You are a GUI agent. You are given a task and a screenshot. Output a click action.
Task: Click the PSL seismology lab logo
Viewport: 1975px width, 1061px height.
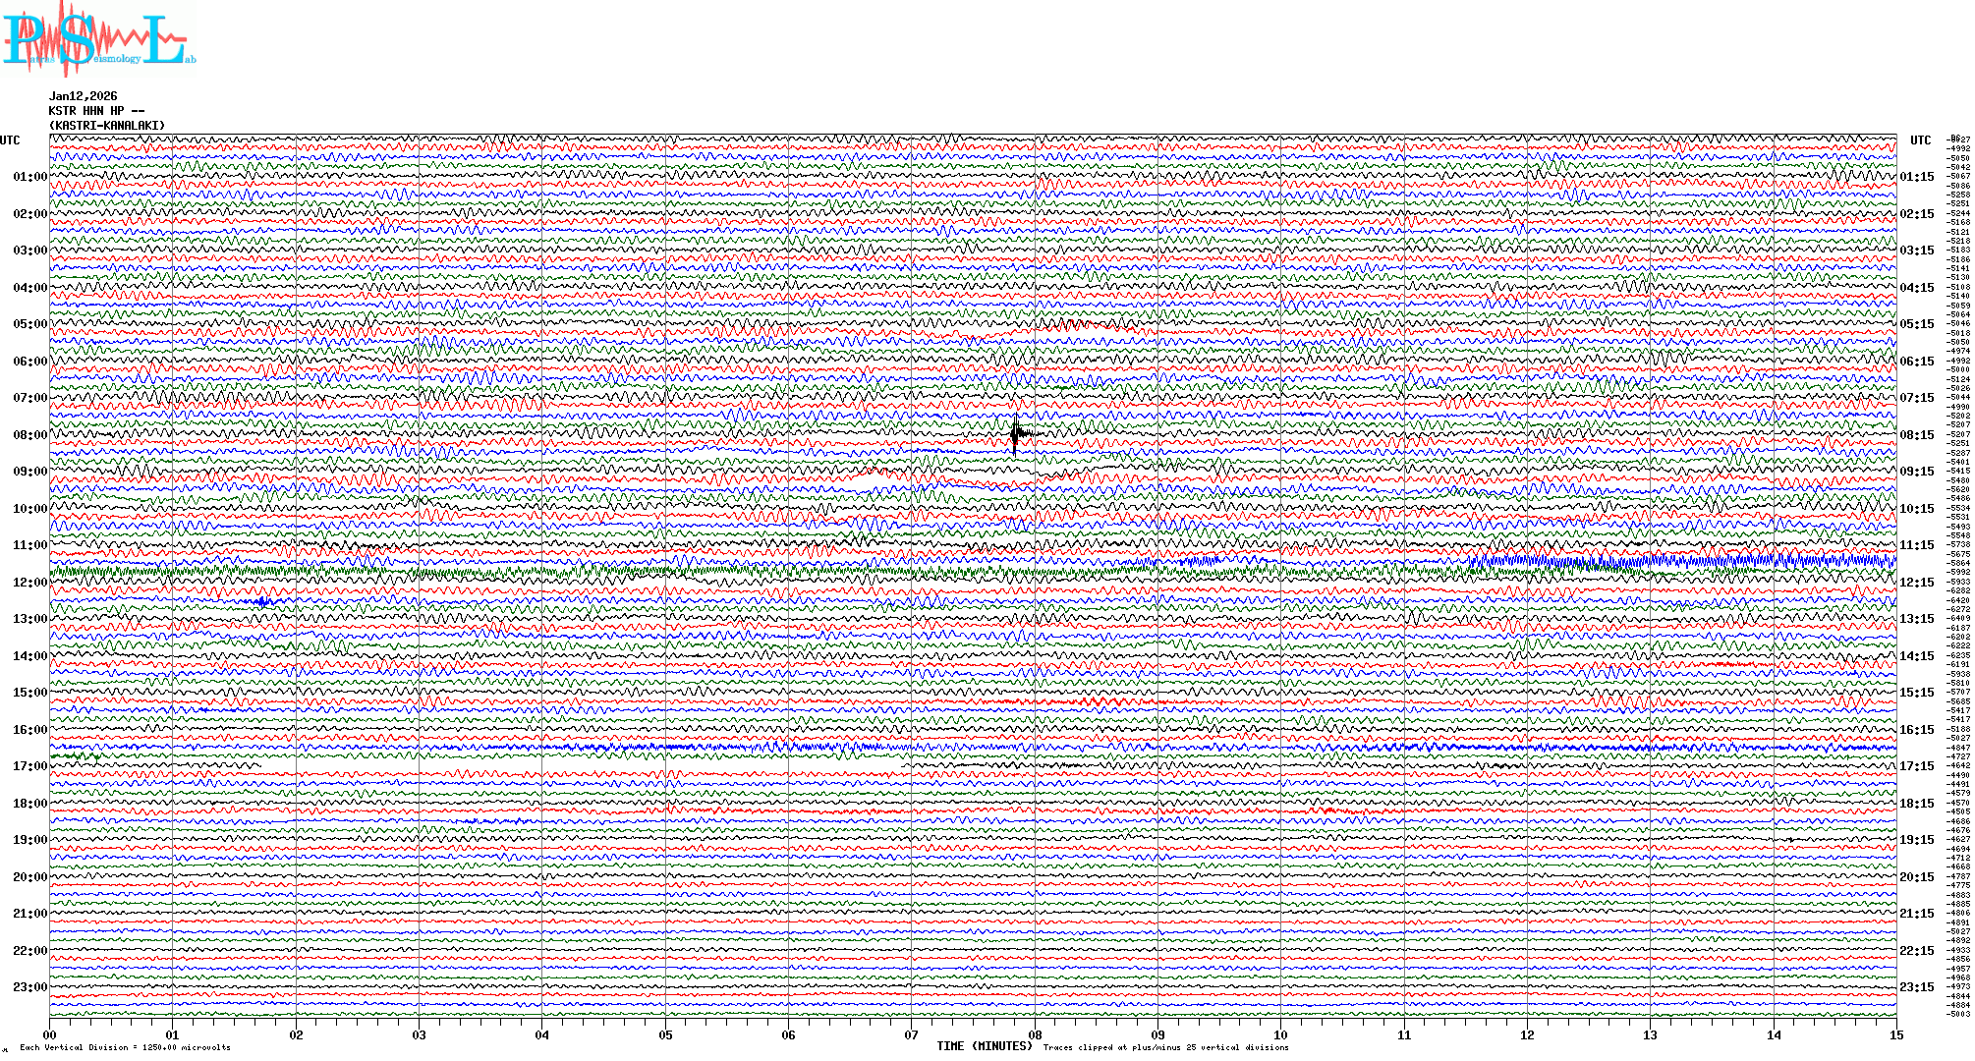pyautogui.click(x=96, y=39)
